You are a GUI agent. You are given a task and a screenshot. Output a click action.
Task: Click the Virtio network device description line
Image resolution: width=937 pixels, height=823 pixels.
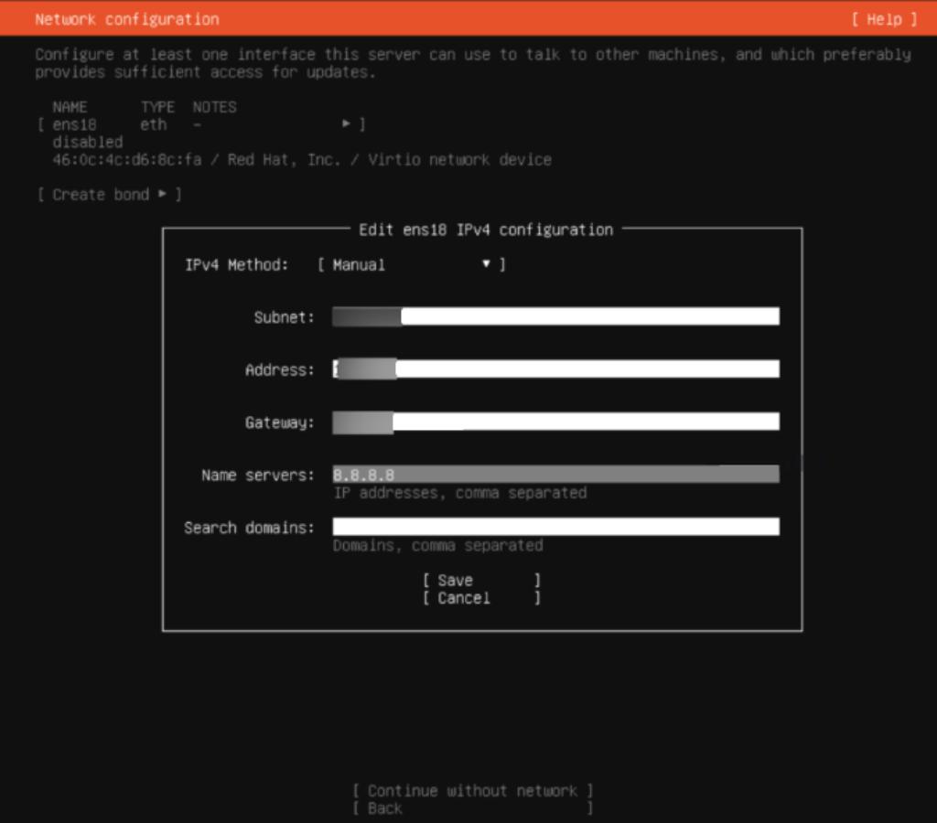pyautogui.click(x=302, y=159)
